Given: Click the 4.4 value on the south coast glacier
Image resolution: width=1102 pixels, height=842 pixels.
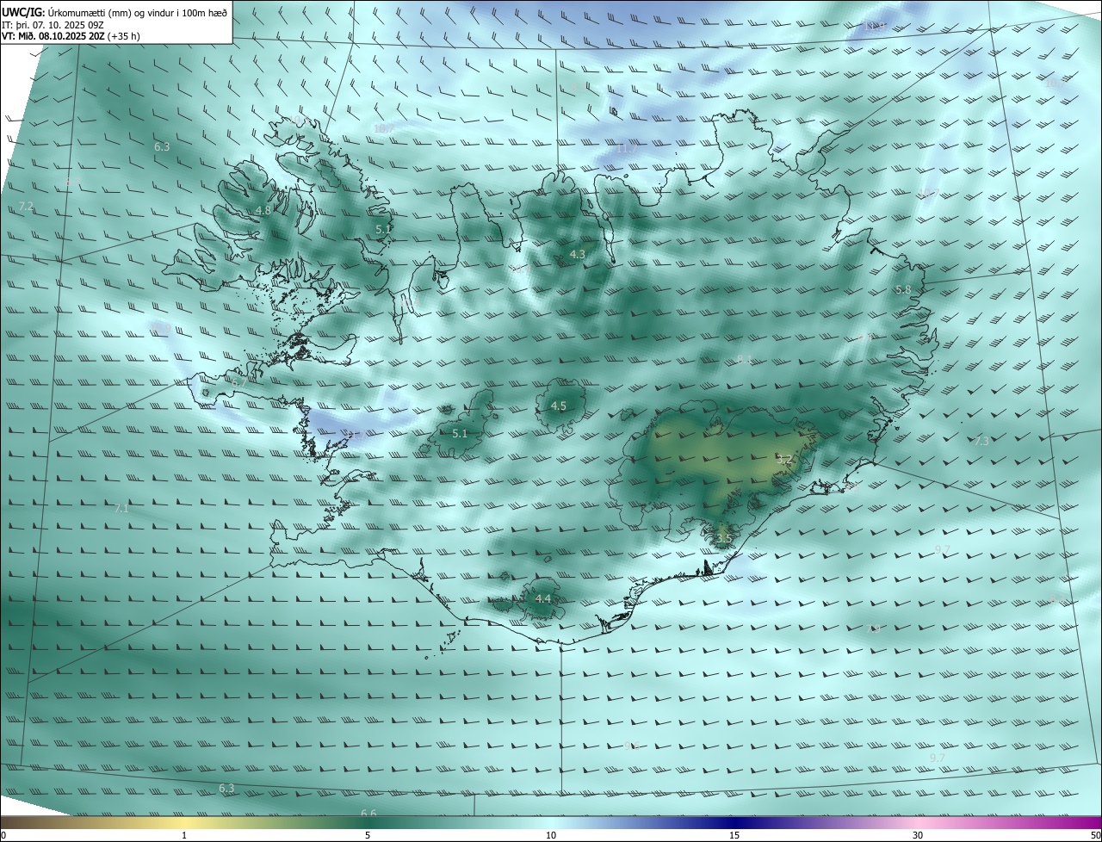Looking at the screenshot, I should (542, 598).
